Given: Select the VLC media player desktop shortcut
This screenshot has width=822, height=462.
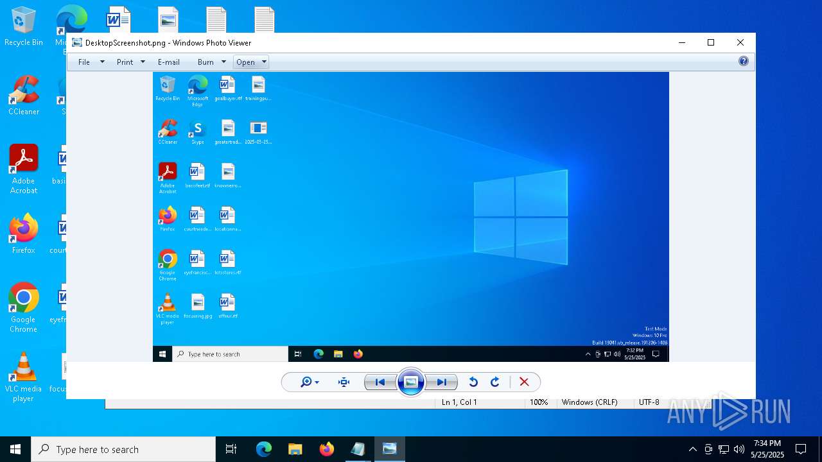Looking at the screenshot, I should pyautogui.click(x=24, y=377).
